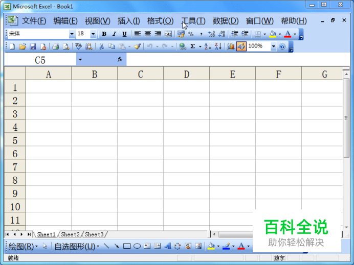Open the 窗口(W) menu
Screen dimensions: 354x265
click(x=260, y=21)
